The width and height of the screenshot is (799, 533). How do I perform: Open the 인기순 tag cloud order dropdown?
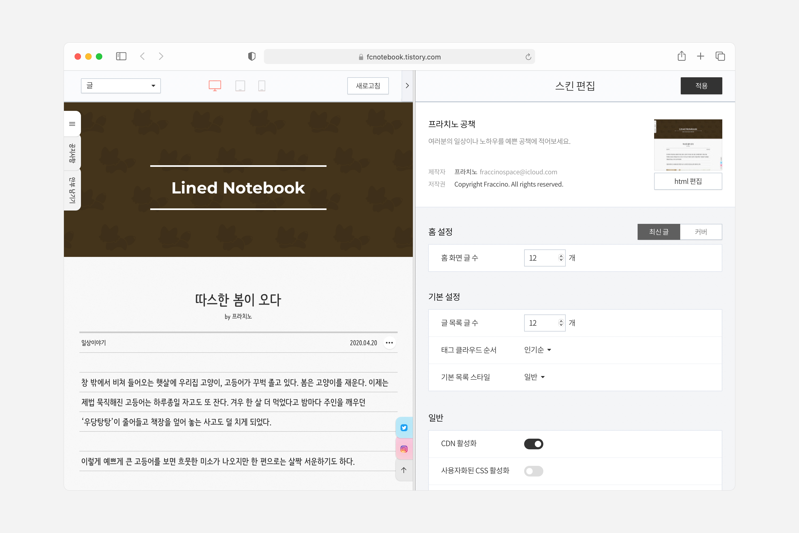click(538, 350)
